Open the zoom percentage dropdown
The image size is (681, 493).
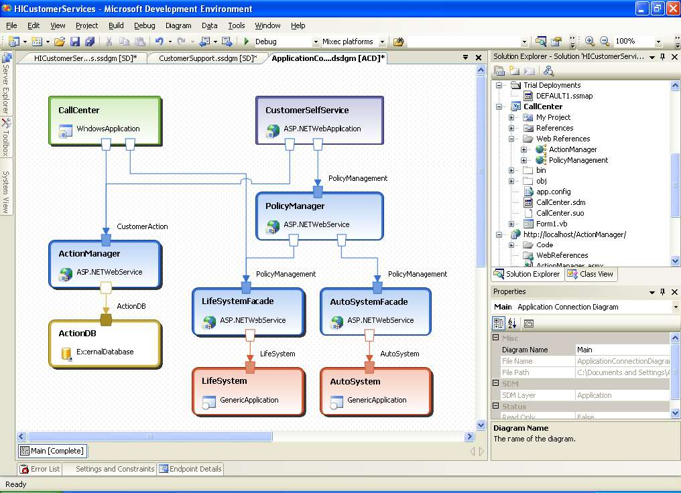click(x=658, y=42)
